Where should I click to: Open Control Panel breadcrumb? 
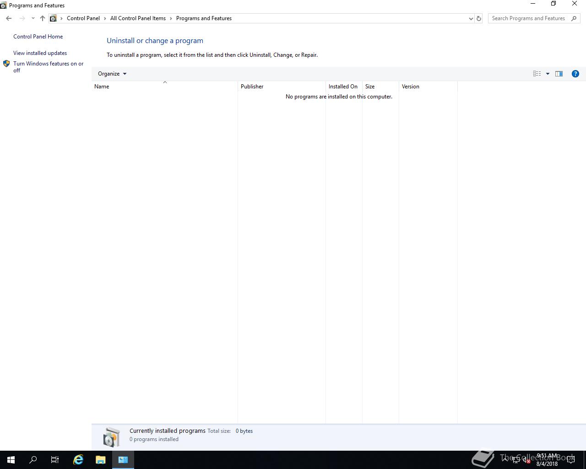click(x=83, y=18)
